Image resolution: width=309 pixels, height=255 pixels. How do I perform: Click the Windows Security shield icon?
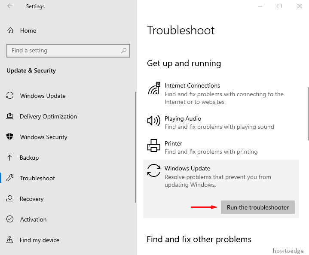click(10, 137)
